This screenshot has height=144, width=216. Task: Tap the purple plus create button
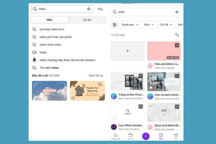pyautogui.click(x=146, y=136)
